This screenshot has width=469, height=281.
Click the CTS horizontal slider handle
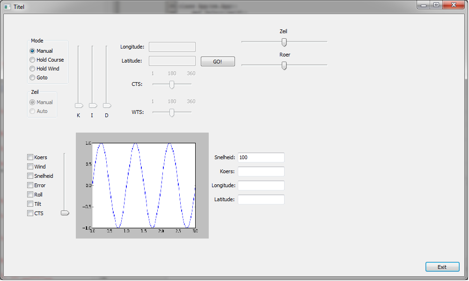pyautogui.click(x=172, y=84)
